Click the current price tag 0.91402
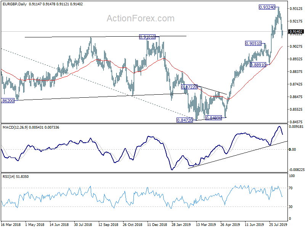The image size is (305, 229). (296, 32)
